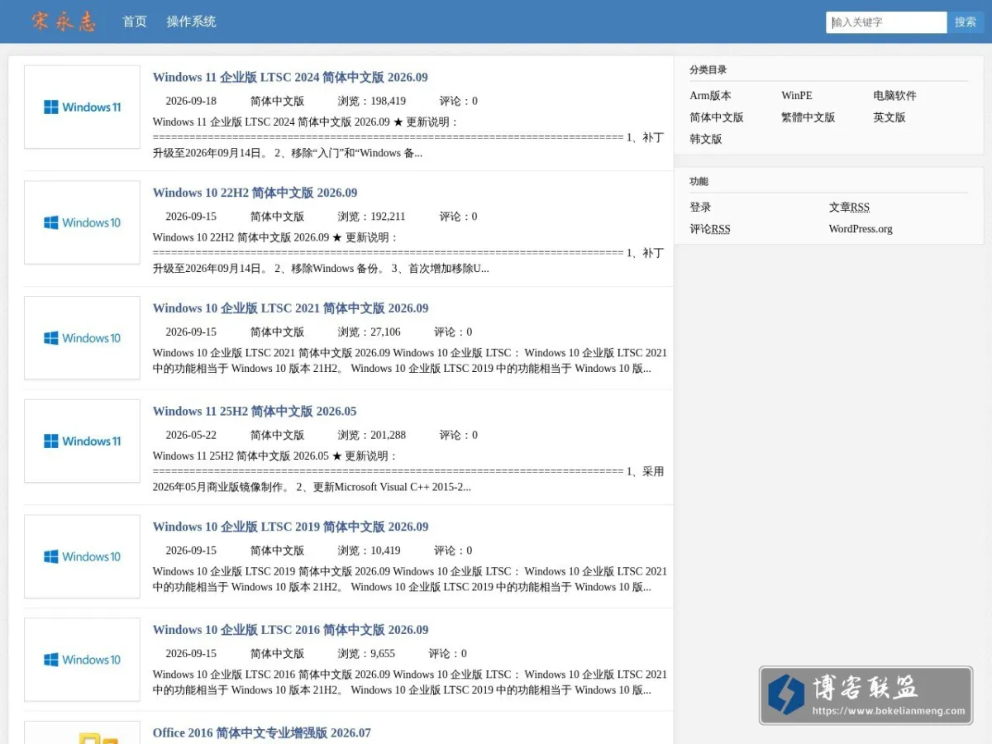Click 简体中文版 tag under Windows 11 LTSC 2024 post
Viewport: 992px width, 744px height.
pos(278,101)
